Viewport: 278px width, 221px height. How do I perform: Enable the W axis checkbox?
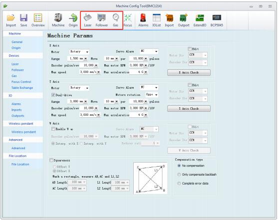pyautogui.click(x=53, y=129)
